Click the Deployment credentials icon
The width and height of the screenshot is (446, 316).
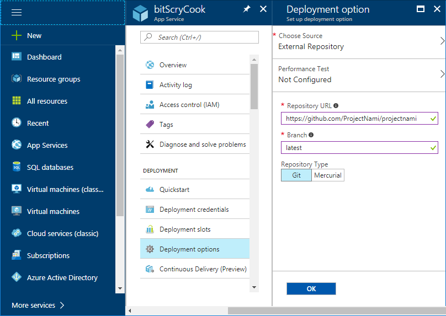coord(150,210)
